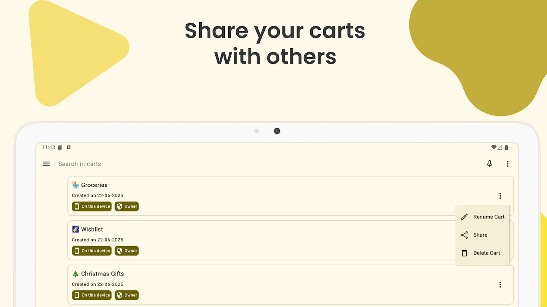The image size is (547, 307).
Task: Open the top bar overflow menu
Action: click(x=508, y=164)
